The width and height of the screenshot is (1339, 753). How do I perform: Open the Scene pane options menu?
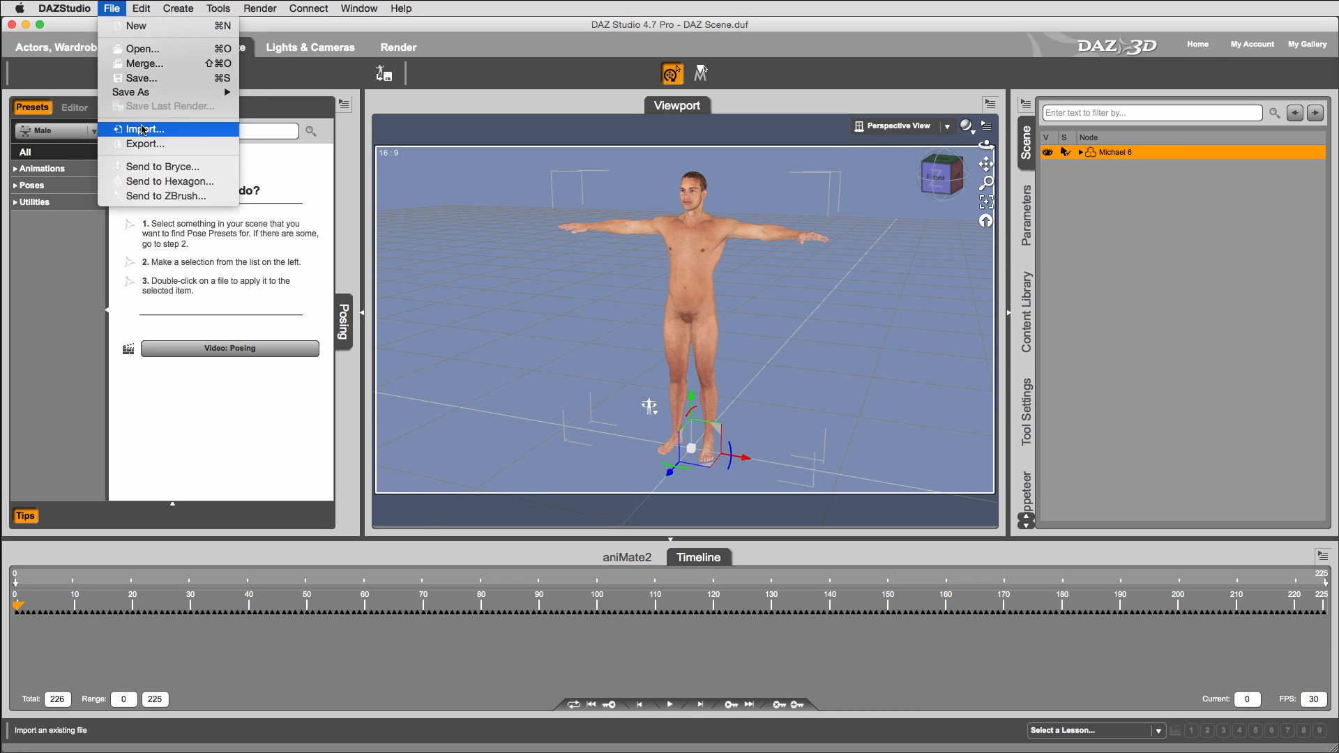point(1025,104)
